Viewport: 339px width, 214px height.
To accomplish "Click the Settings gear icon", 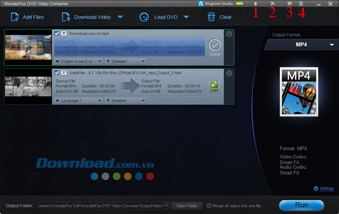I will 316,189.
